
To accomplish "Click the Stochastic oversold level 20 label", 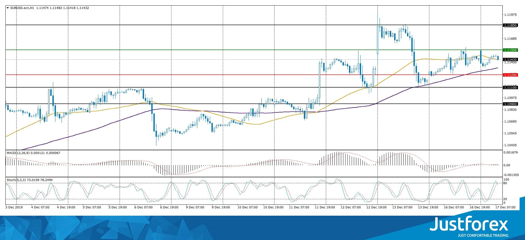I will pos(505,199).
